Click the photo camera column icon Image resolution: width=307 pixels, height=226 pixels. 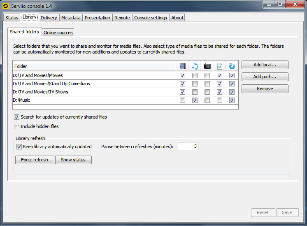[x=207, y=66]
